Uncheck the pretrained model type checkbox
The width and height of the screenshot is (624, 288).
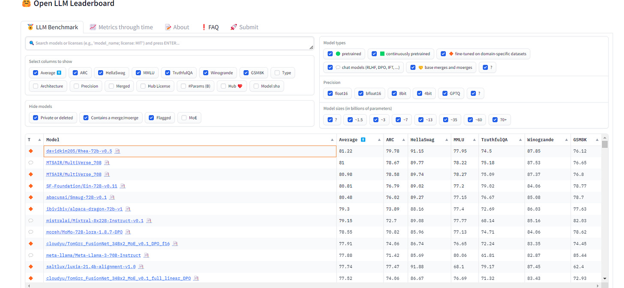pos(330,54)
